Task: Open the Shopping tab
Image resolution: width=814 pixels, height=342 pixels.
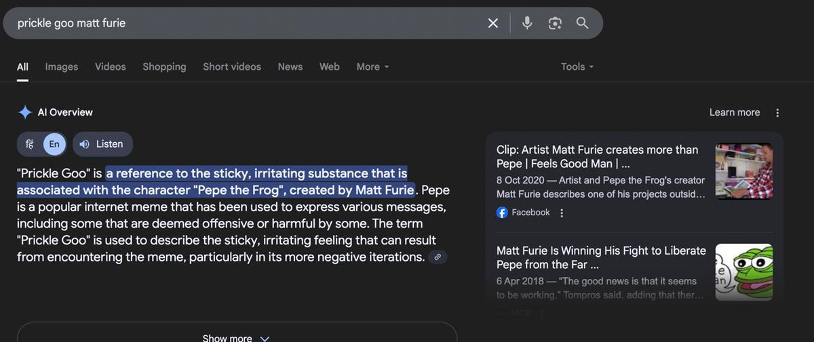Action: 164,66
